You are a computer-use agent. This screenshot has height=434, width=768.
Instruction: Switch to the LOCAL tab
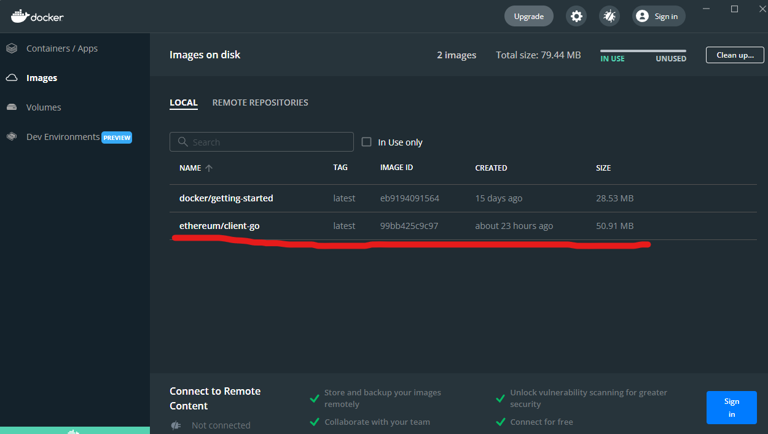point(184,103)
